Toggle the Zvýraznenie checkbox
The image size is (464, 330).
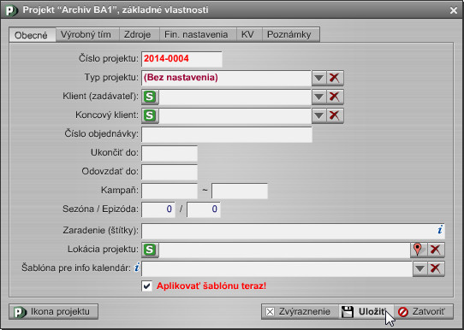(x=270, y=312)
